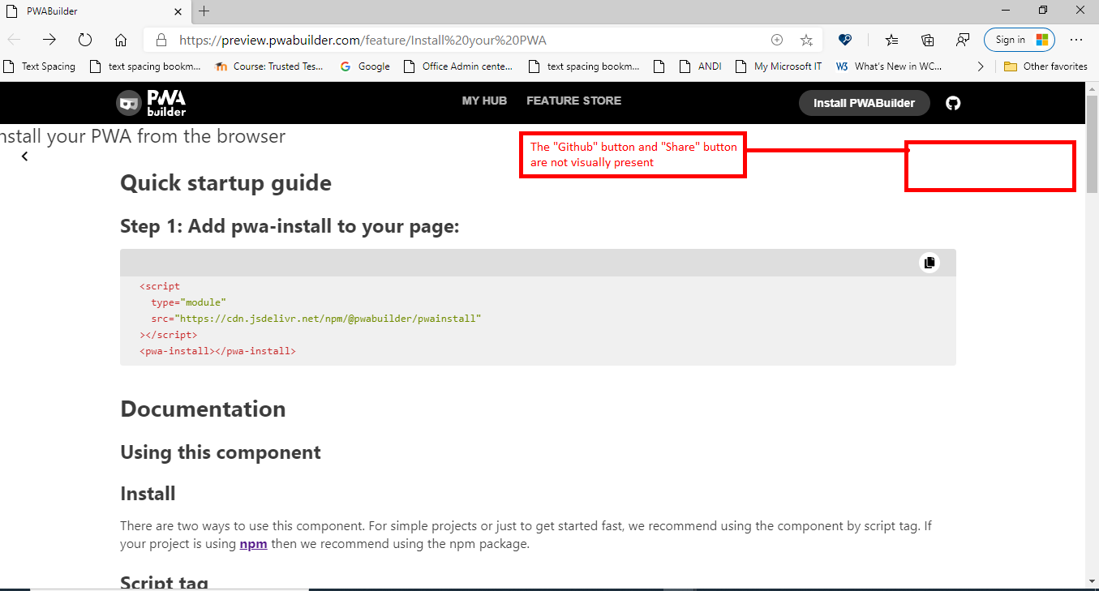This screenshot has width=1099, height=591.
Task: Collapse the guide with the left chevron
Action: click(x=24, y=156)
